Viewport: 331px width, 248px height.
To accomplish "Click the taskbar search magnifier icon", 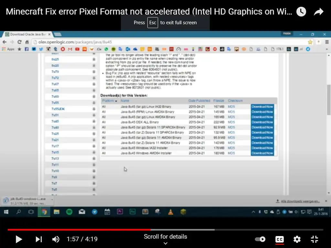I will point(18,212).
